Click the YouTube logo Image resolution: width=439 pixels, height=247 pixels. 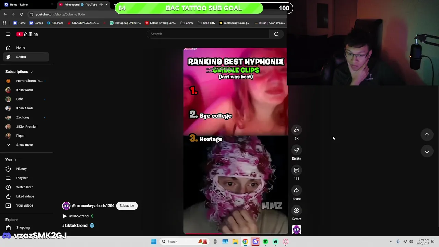pyautogui.click(x=27, y=34)
